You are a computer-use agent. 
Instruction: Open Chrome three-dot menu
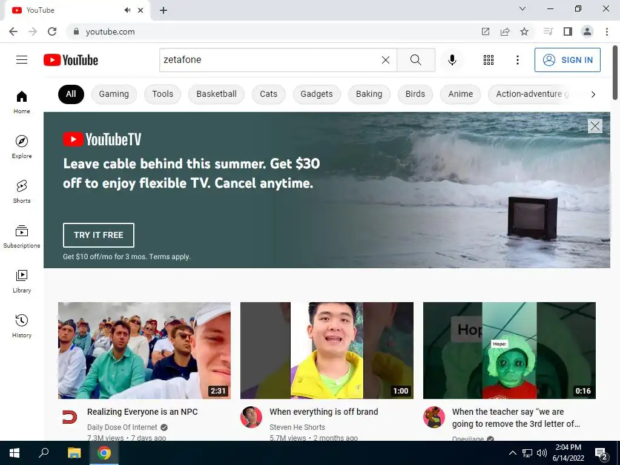point(607,31)
